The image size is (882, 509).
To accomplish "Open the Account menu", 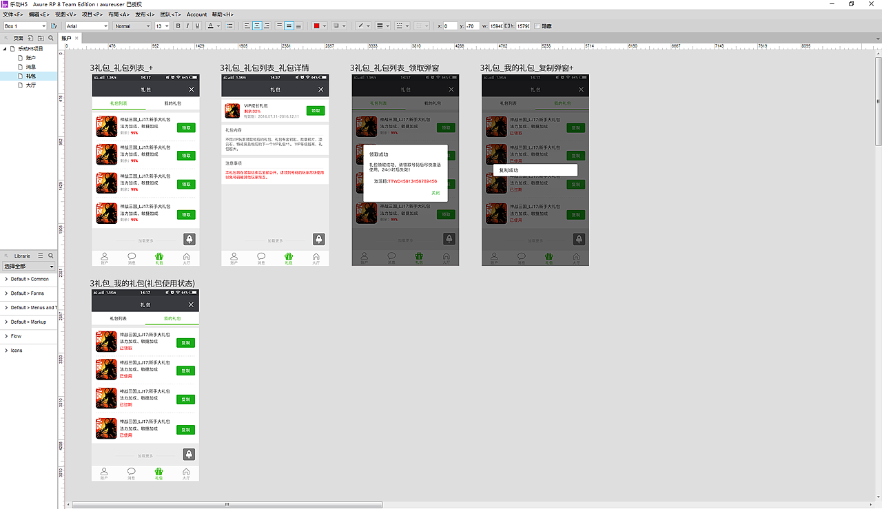I will pos(196,14).
